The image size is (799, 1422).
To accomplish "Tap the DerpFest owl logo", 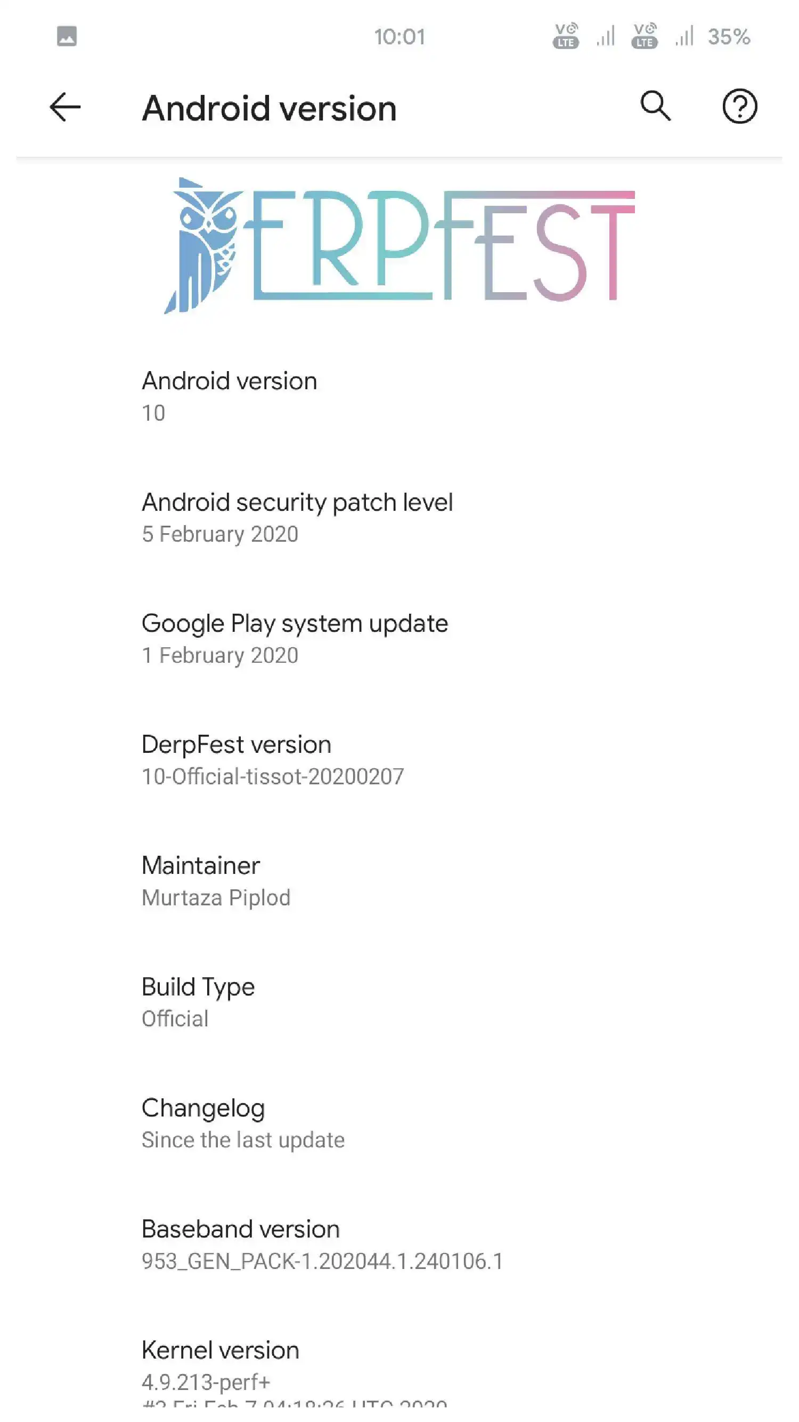I will click(x=203, y=246).
